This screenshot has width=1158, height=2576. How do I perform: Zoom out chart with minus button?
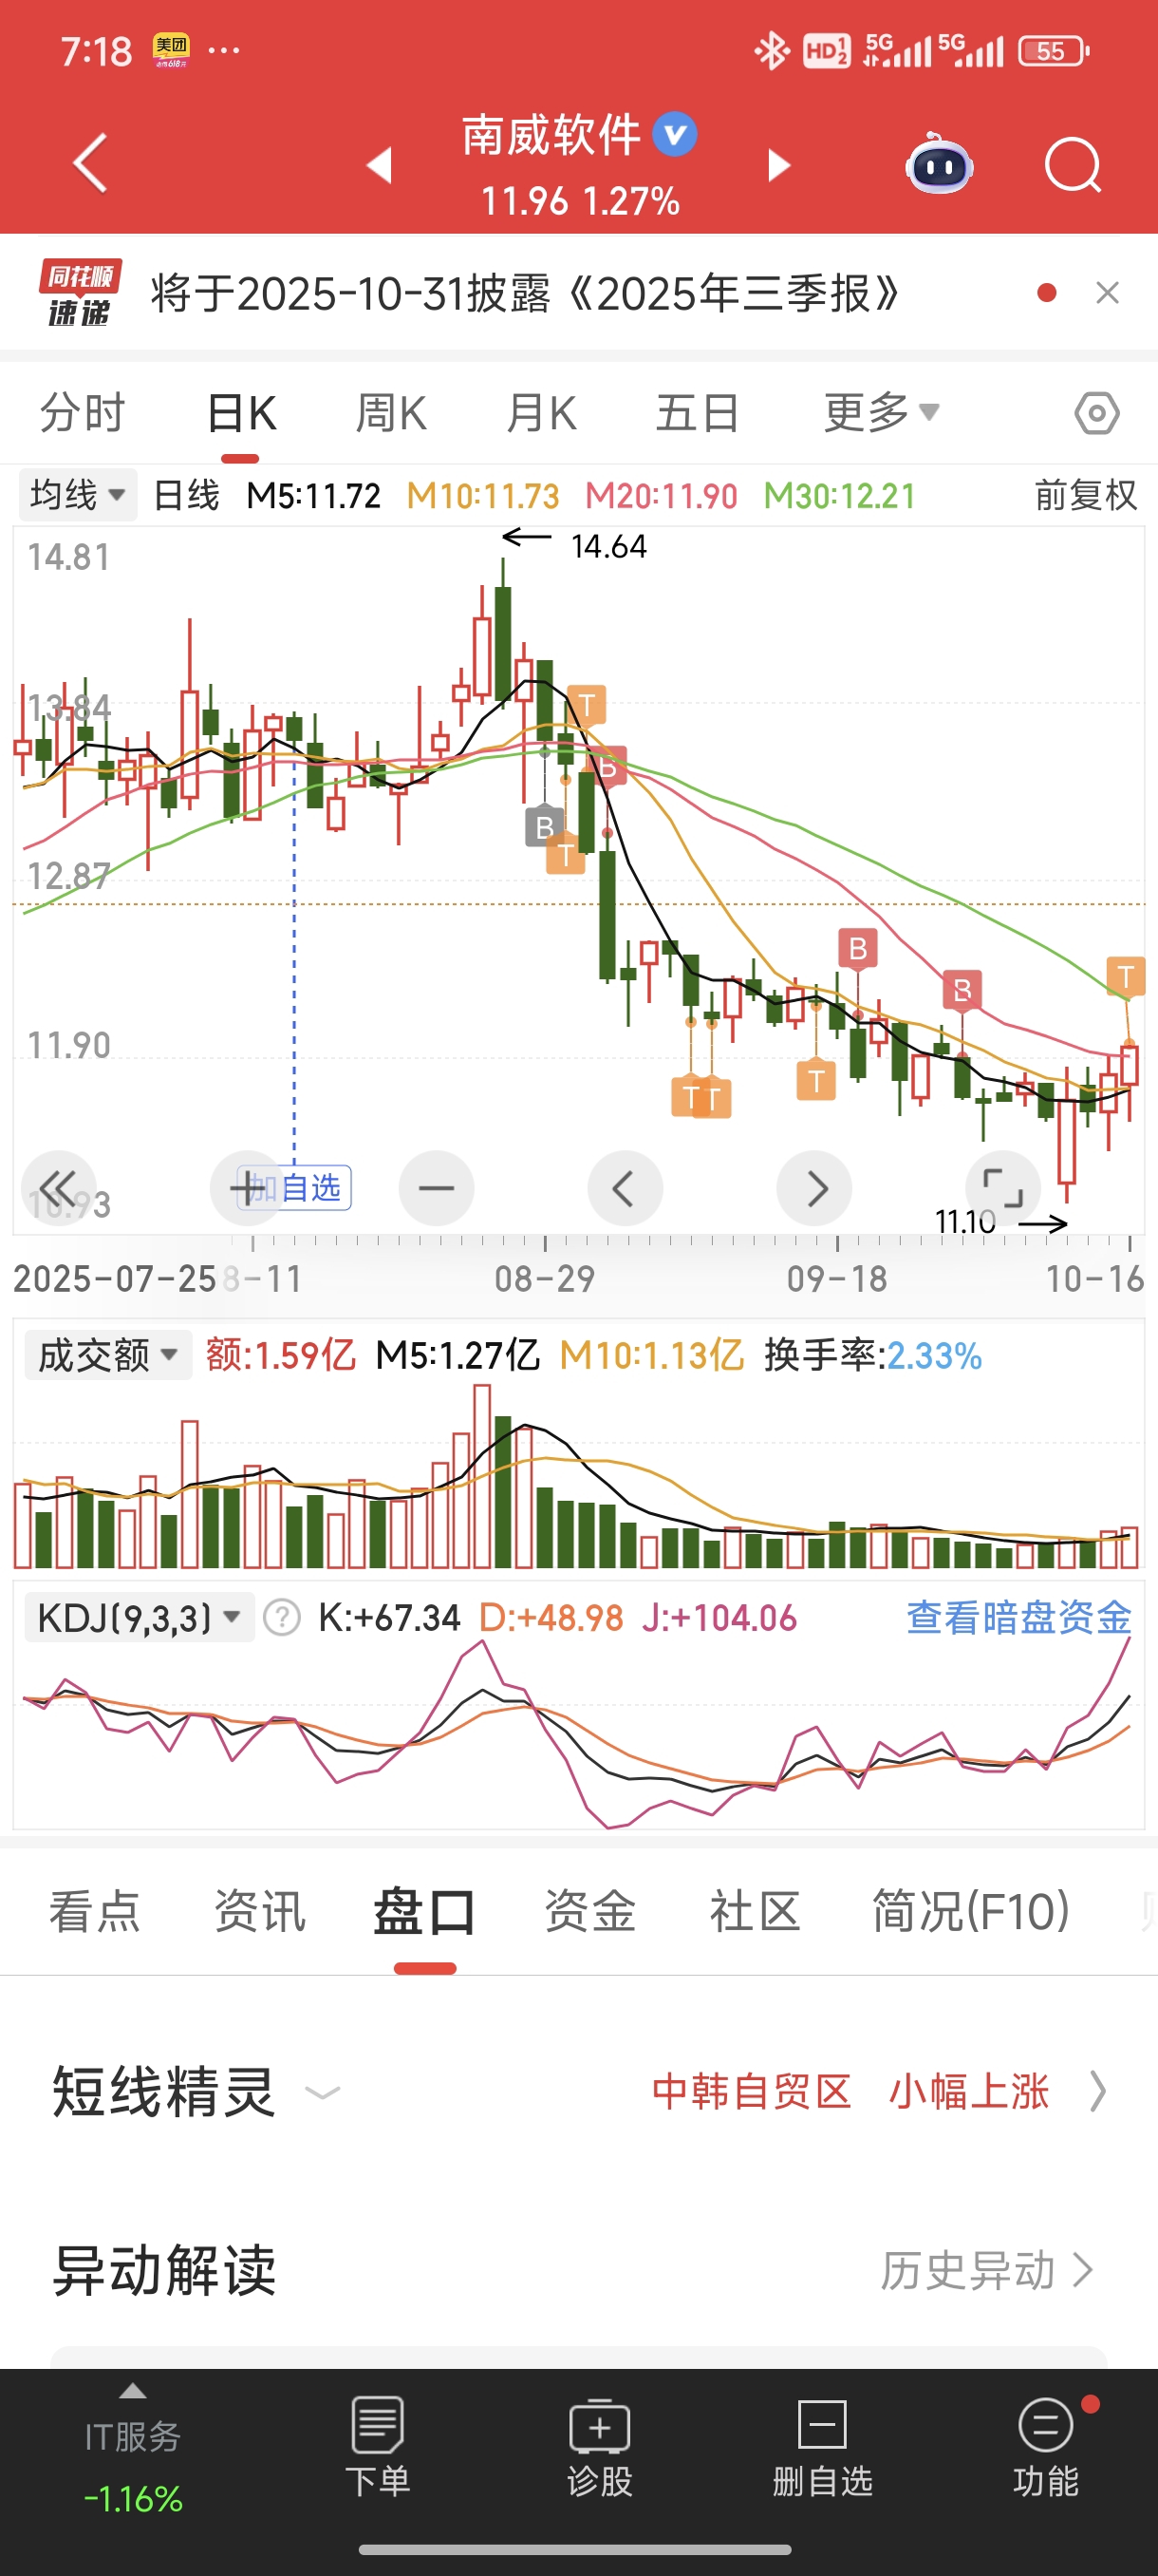(x=436, y=1188)
